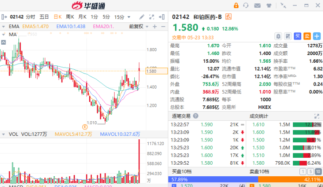Click the 1.010 low-point label on chart
323x187 pixels.
tap(92, 123)
